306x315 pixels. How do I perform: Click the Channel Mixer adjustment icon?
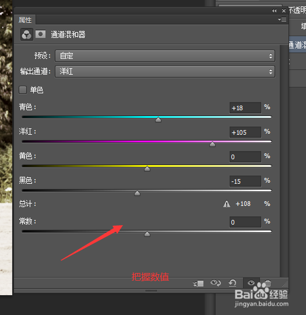[x=26, y=34]
